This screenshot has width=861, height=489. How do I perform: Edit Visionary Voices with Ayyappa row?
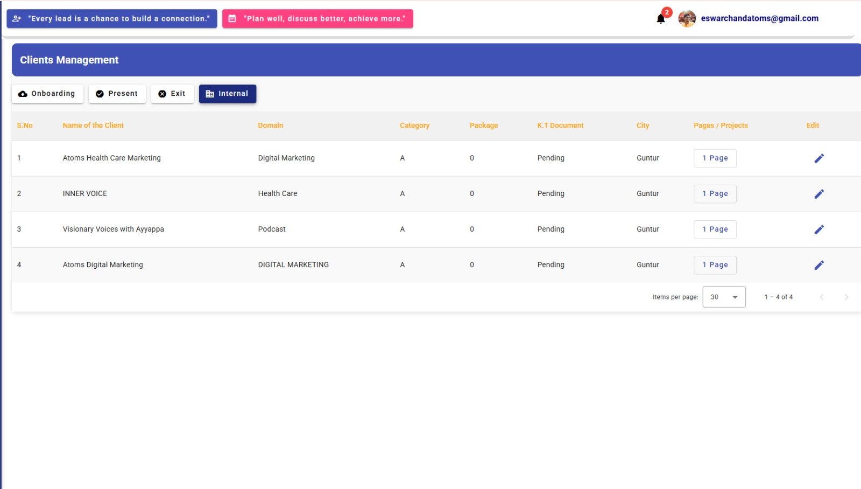click(819, 229)
